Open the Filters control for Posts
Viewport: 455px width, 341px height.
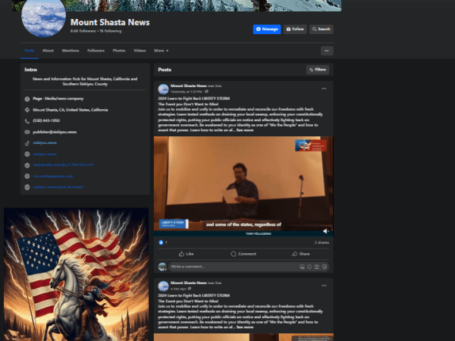[317, 69]
